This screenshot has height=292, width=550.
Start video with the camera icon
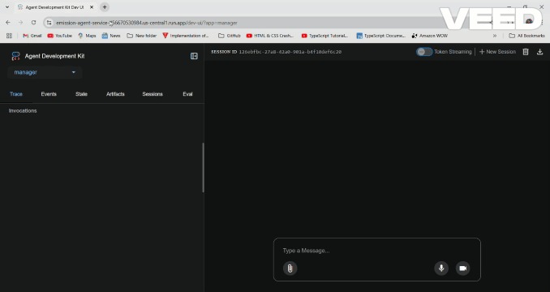tap(463, 268)
